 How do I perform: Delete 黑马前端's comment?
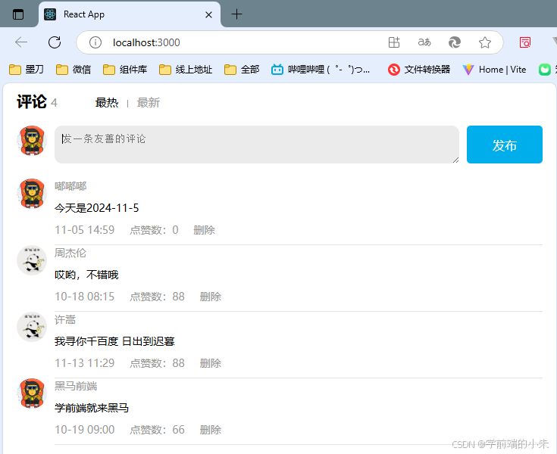point(211,430)
